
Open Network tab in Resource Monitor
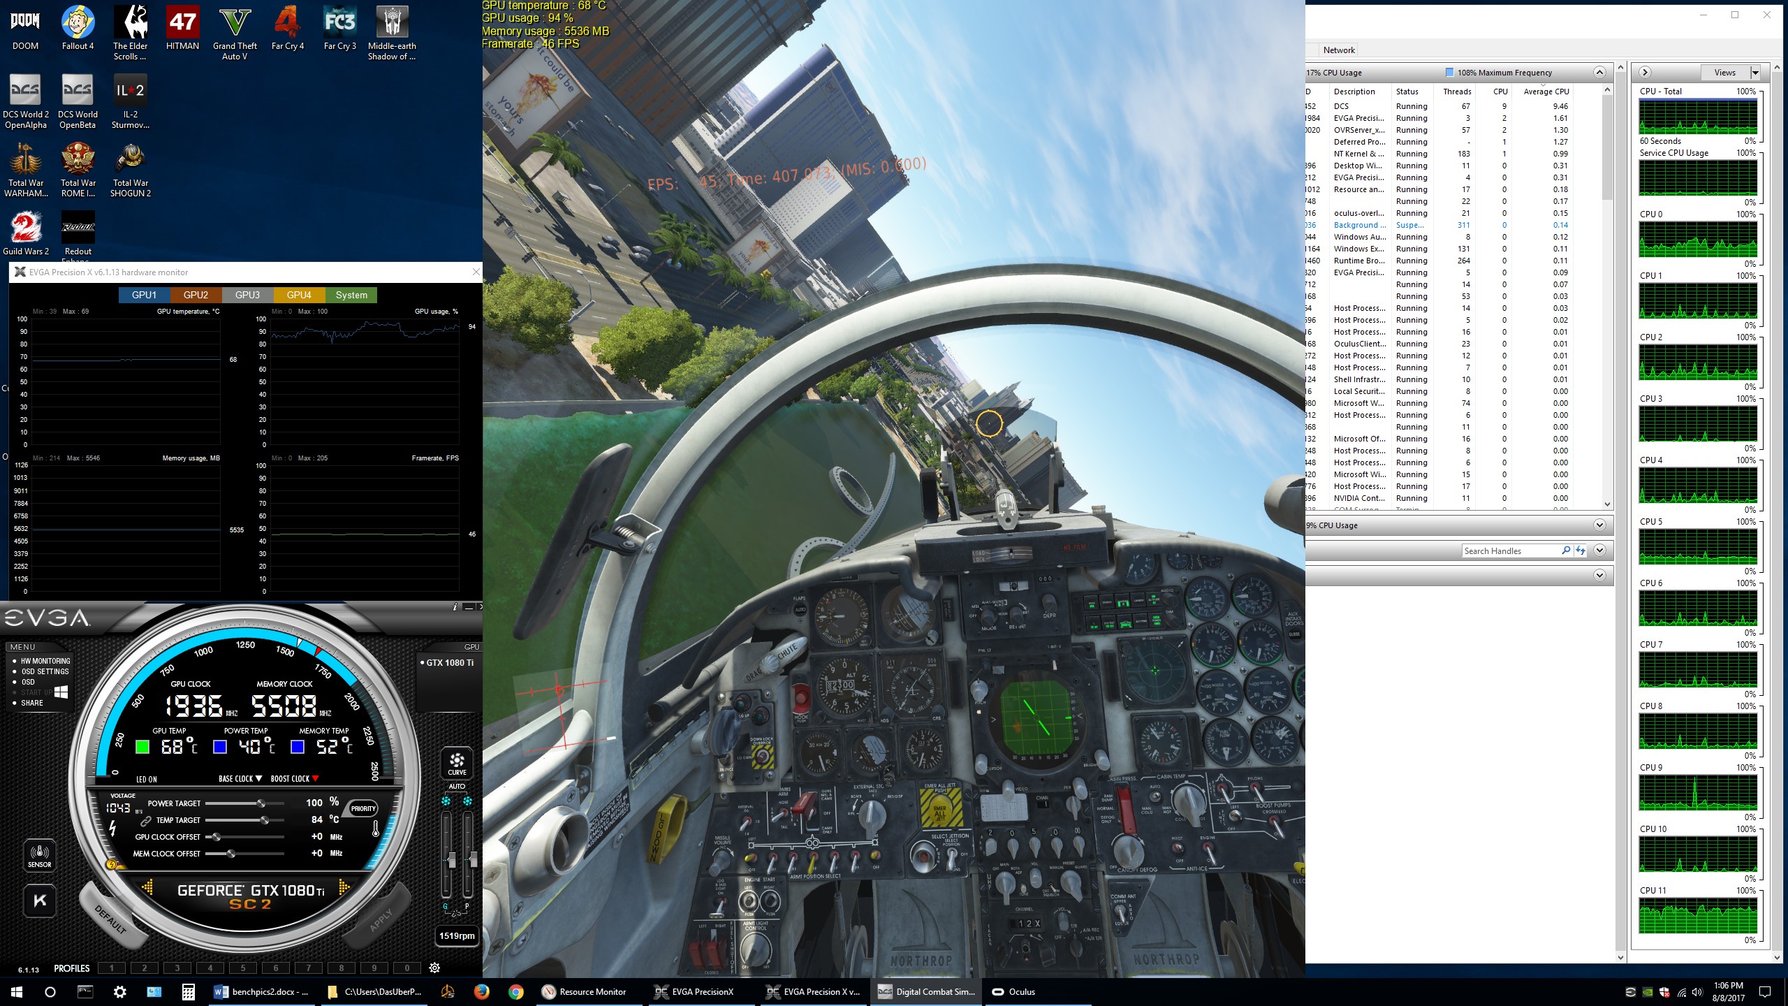tap(1339, 50)
